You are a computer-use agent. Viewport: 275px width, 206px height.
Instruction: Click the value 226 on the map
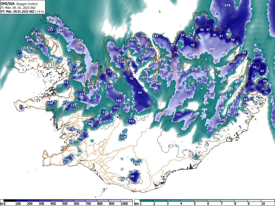[40, 40]
